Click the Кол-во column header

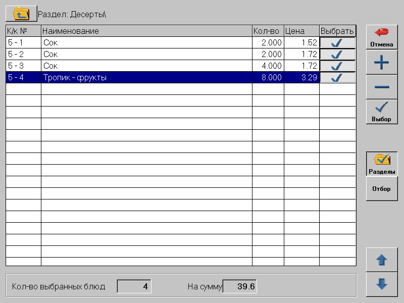(268, 31)
